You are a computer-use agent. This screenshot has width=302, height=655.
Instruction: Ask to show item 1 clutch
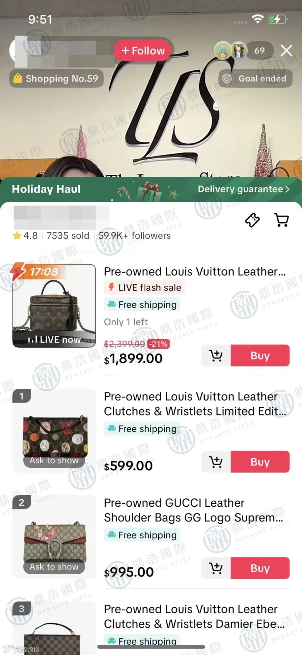pos(54,460)
